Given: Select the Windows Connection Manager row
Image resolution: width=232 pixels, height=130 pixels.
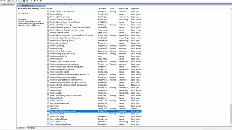Looking at the screenshot, I should 94,25.
